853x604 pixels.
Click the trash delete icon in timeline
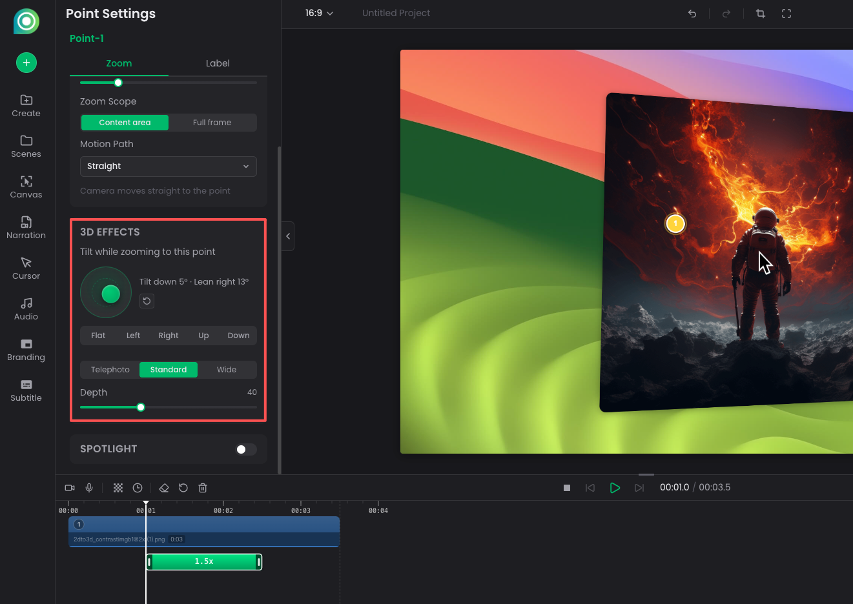coord(203,488)
